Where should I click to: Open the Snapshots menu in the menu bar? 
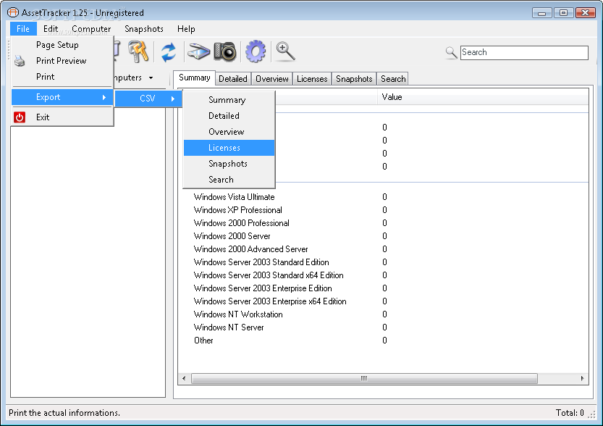tap(144, 29)
